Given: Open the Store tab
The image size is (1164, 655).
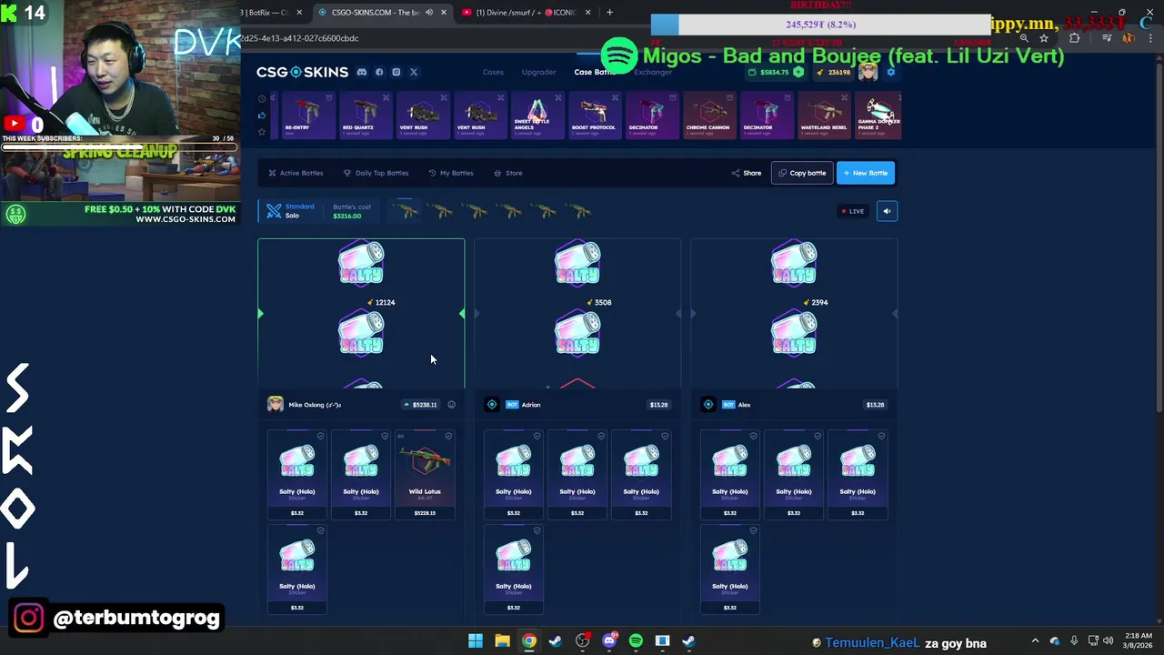Looking at the screenshot, I should [508, 173].
